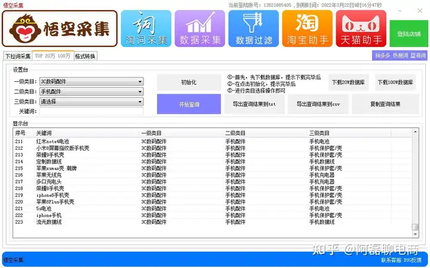Close the 悟空采集 window
Screen dimensions: 430x268
pos(420,11)
